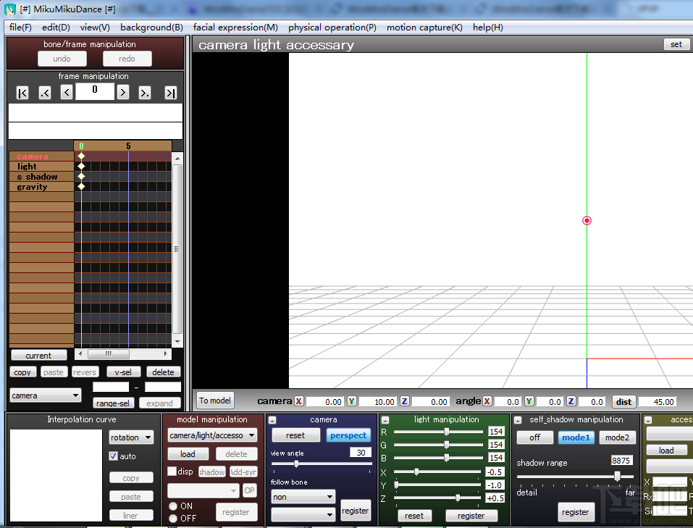The width and height of the screenshot is (693, 528).
Task: Toggle the auto interpolation checkbox
Action: (x=114, y=456)
